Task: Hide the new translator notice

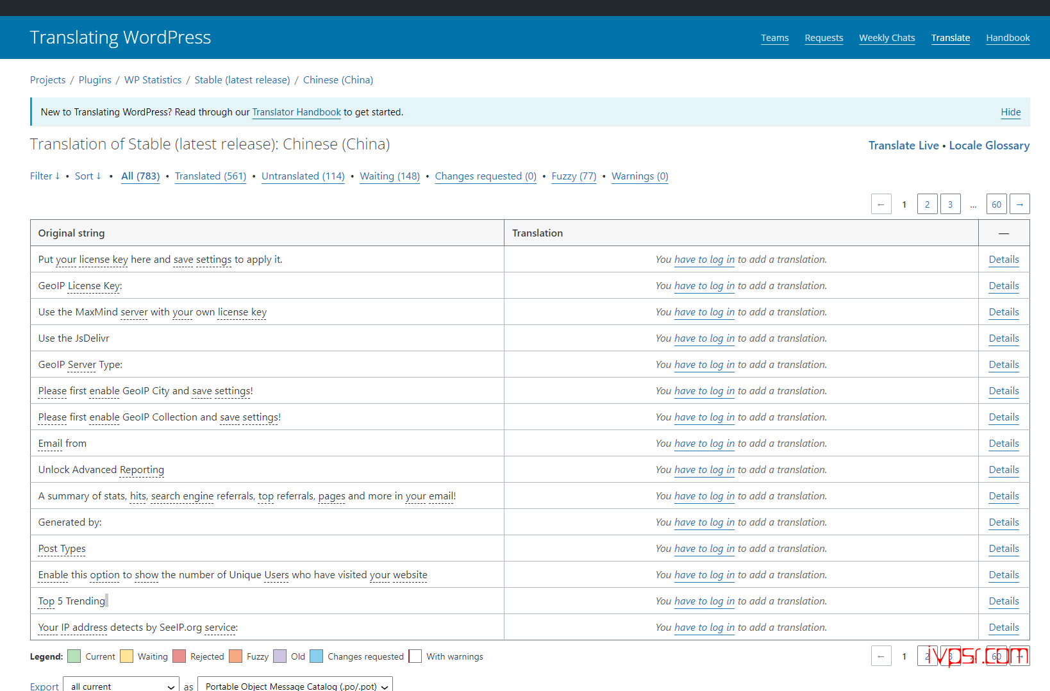Action: pos(1011,112)
